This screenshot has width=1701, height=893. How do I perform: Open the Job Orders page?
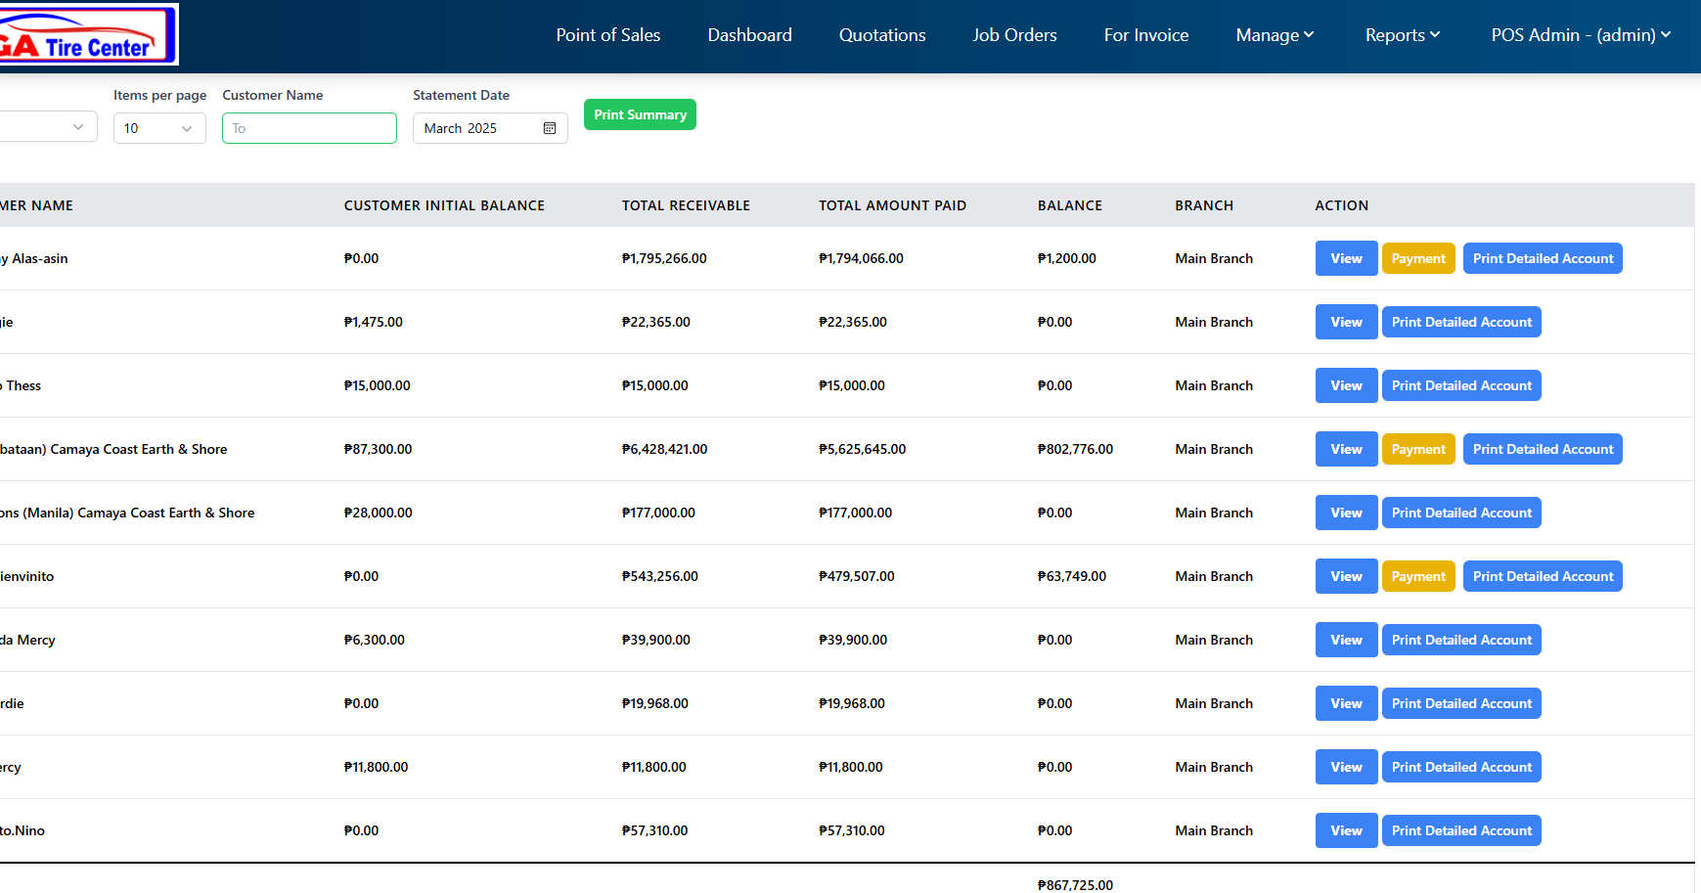click(x=1014, y=35)
